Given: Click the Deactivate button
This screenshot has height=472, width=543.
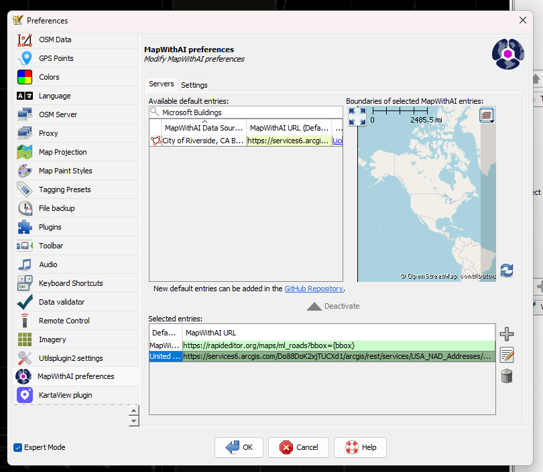Looking at the screenshot, I should pyautogui.click(x=333, y=306).
